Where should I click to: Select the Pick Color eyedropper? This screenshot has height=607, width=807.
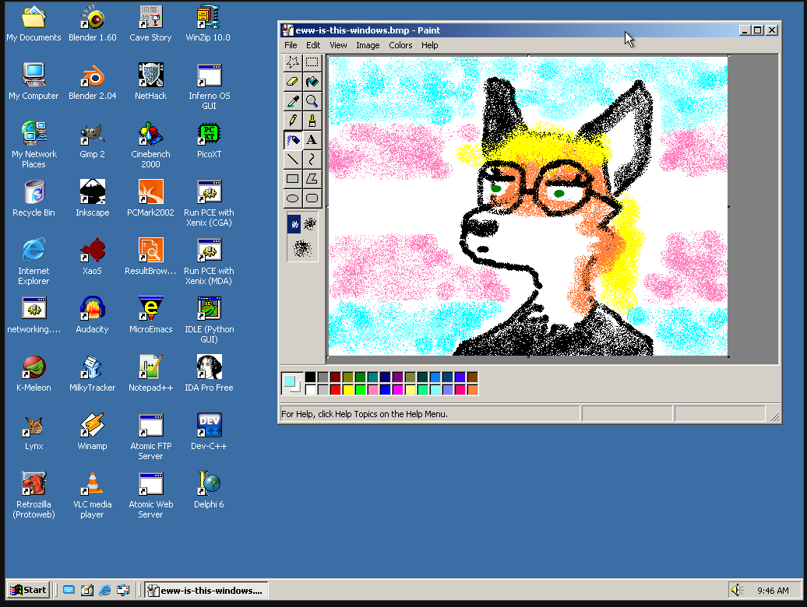293,101
